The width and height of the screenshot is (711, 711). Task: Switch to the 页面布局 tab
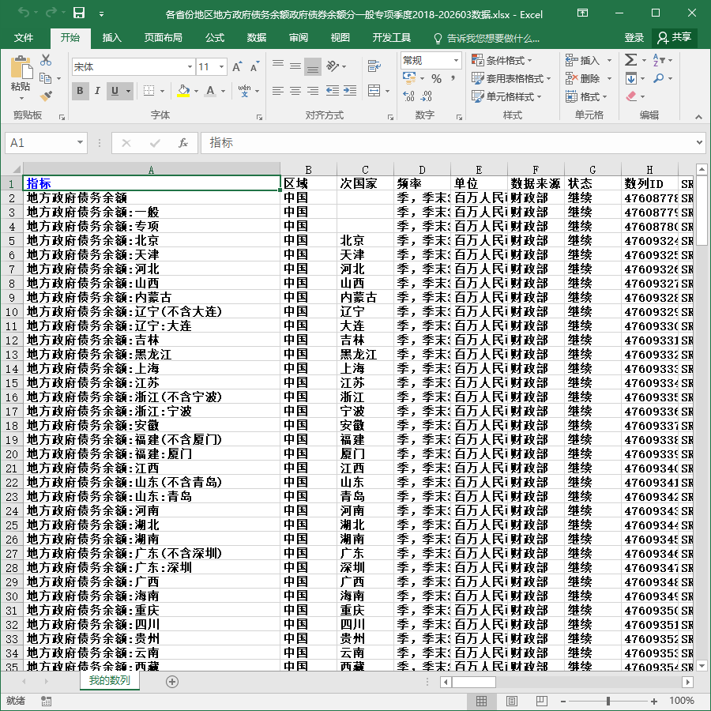(164, 38)
